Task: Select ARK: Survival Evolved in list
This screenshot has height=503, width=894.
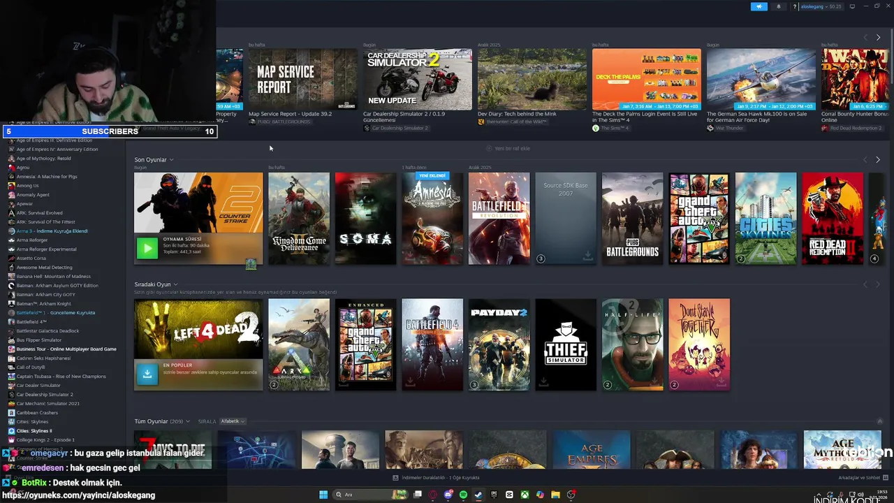Action: pyautogui.click(x=40, y=213)
